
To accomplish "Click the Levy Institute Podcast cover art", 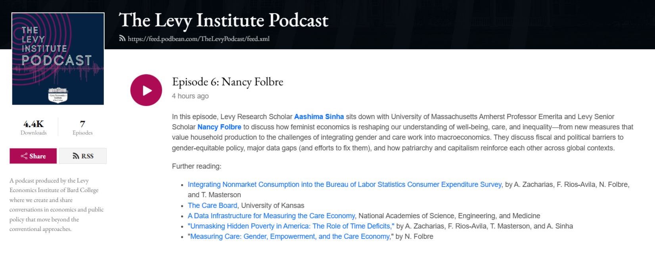I will point(58,59).
